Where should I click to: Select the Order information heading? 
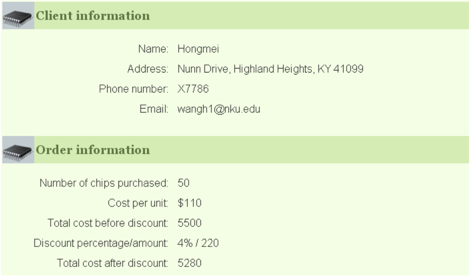click(92, 150)
